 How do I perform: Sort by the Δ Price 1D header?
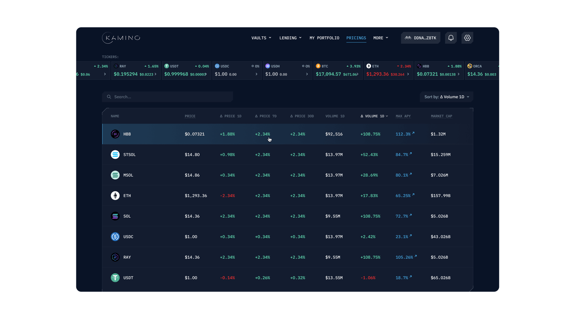pos(231,116)
